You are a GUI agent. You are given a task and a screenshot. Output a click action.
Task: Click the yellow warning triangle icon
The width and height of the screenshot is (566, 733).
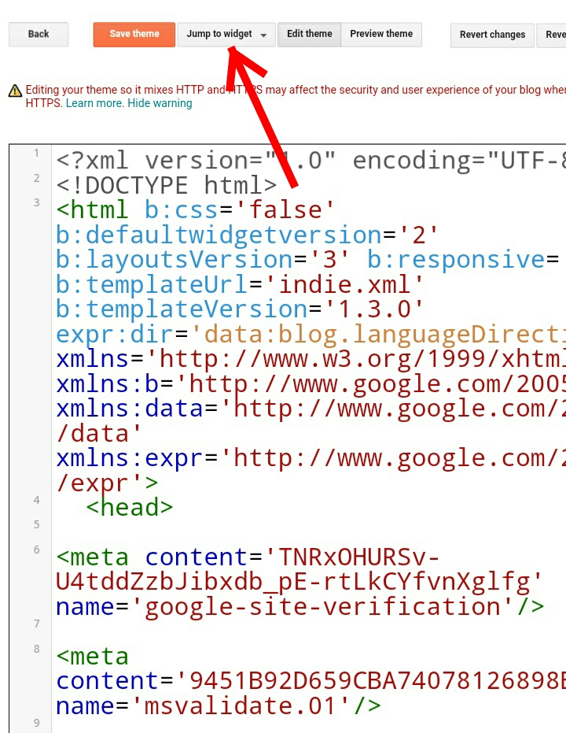click(x=15, y=91)
